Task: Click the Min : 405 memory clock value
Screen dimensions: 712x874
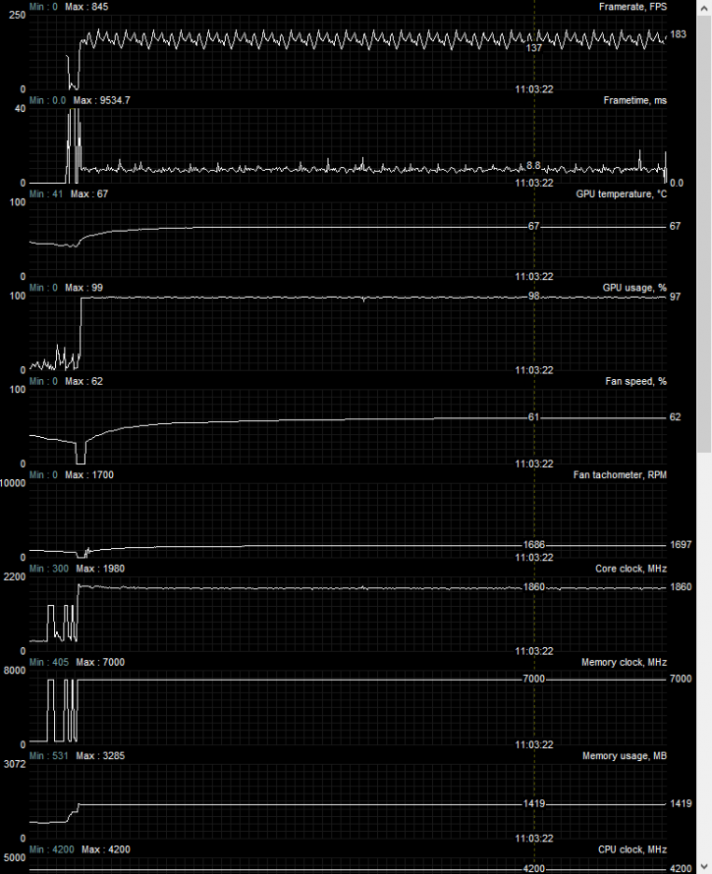Action: [49, 662]
